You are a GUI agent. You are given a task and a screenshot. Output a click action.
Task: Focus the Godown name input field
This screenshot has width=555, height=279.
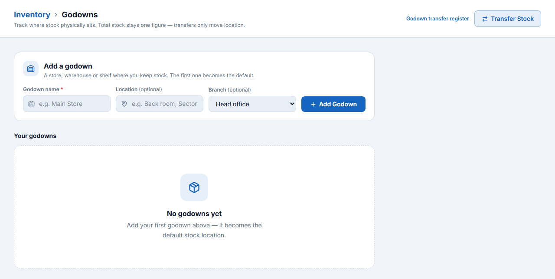pos(67,104)
